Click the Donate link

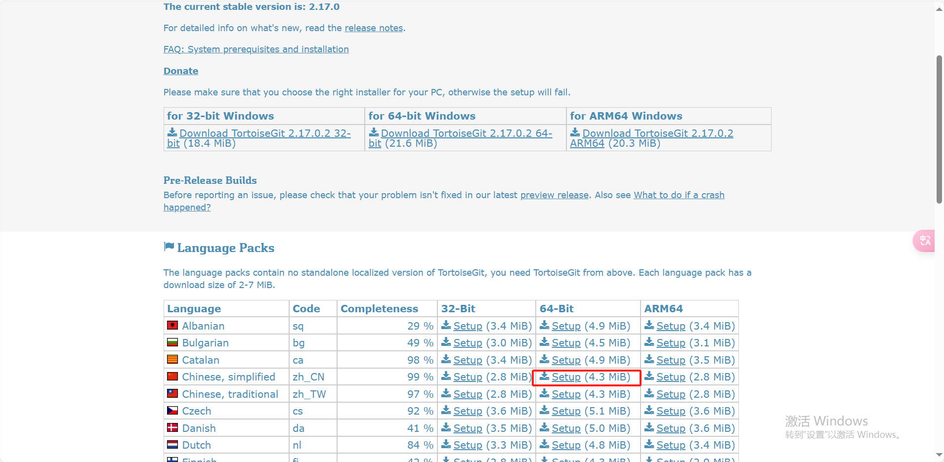[x=181, y=71]
